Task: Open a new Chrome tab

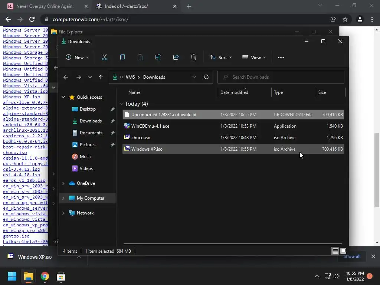Action: (x=189, y=6)
